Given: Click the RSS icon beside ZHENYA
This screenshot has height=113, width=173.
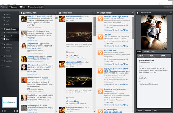Looking at the screenshot, I should click(100, 37).
